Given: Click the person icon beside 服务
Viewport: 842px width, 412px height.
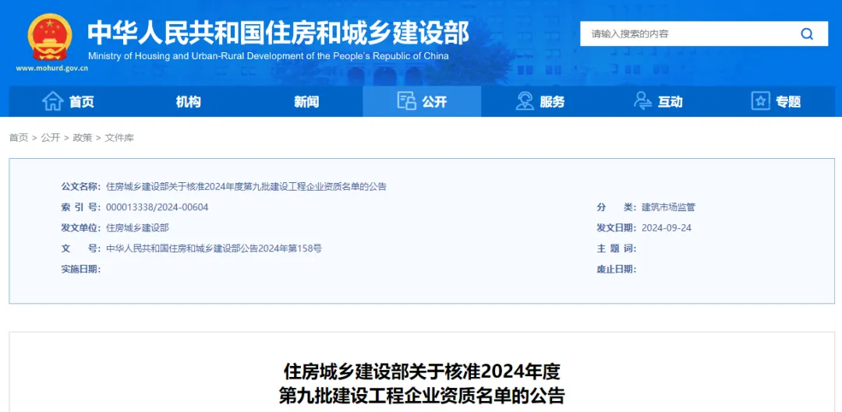Looking at the screenshot, I should [524, 100].
